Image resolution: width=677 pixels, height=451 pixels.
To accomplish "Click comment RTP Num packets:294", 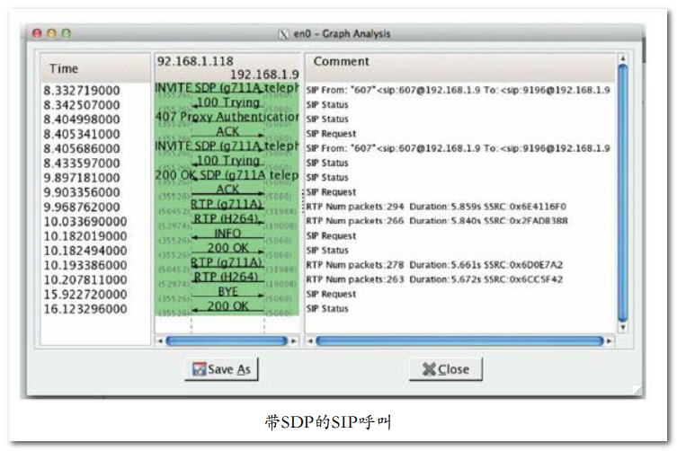I will (436, 207).
